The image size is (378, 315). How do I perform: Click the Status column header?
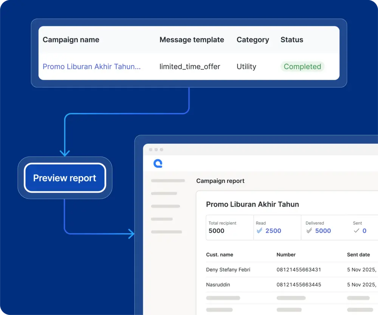(x=291, y=40)
